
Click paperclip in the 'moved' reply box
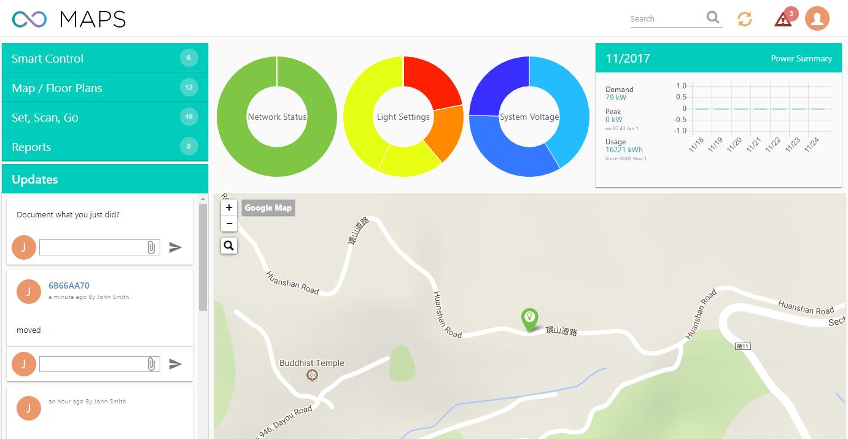click(x=151, y=364)
